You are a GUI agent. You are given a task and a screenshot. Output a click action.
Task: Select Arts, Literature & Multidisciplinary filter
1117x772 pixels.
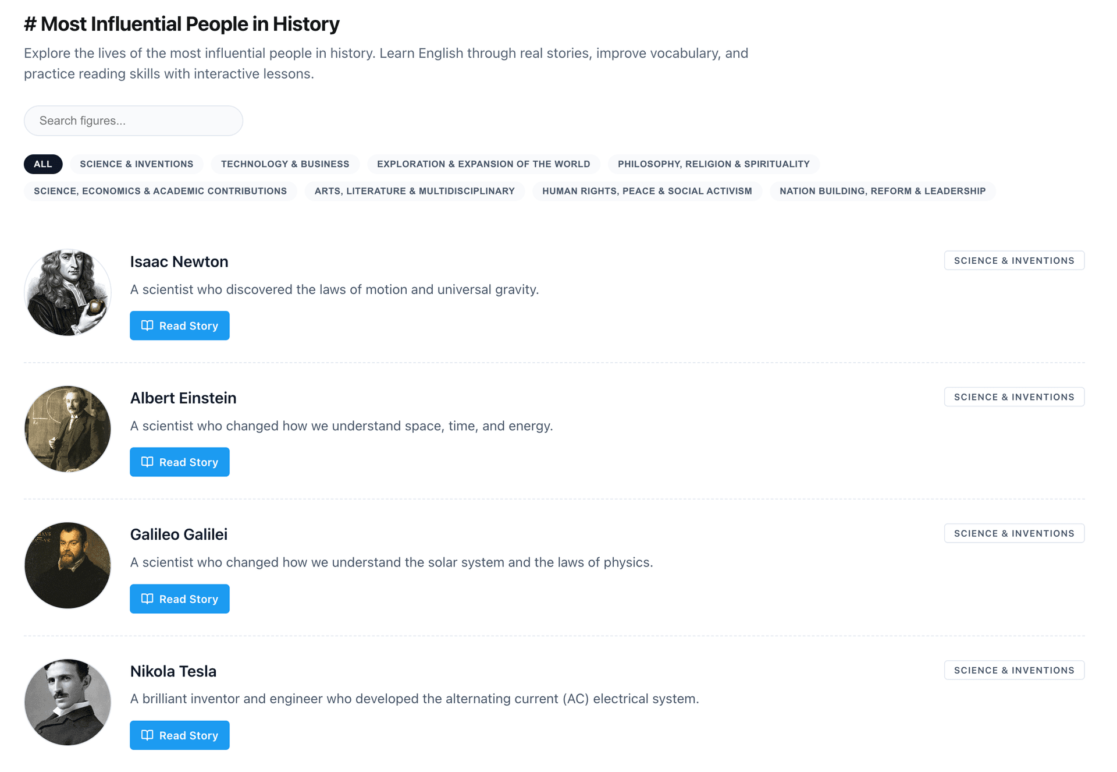pyautogui.click(x=414, y=191)
